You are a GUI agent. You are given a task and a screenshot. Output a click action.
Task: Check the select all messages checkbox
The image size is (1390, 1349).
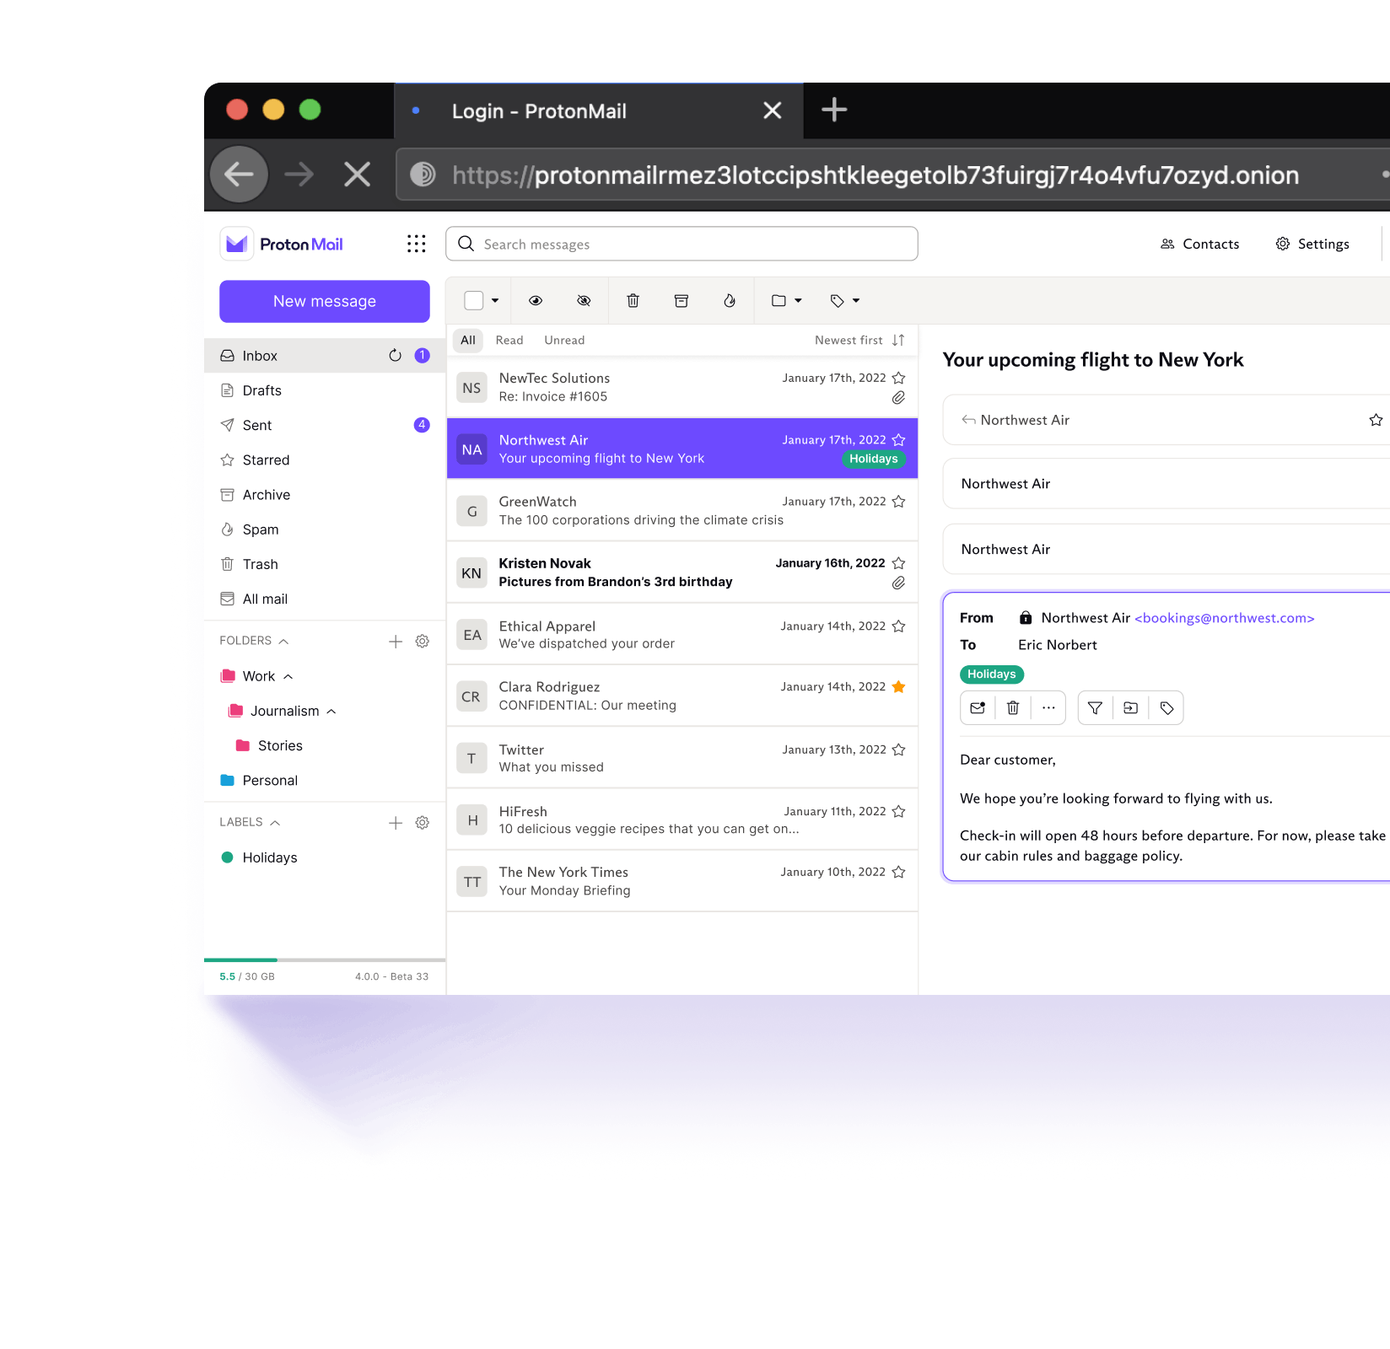tap(474, 301)
